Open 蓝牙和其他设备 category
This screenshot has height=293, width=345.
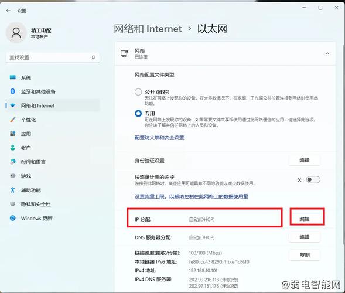[x=52, y=91]
